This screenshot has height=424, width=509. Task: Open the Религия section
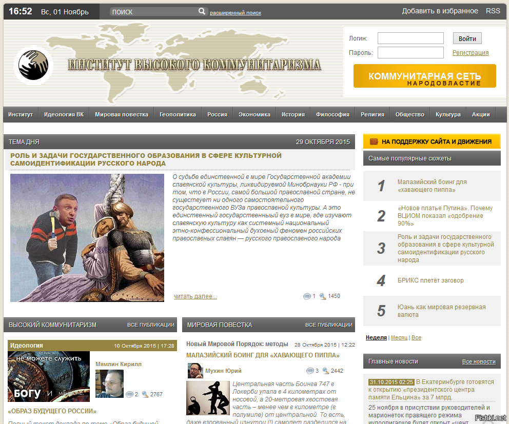coord(373,114)
